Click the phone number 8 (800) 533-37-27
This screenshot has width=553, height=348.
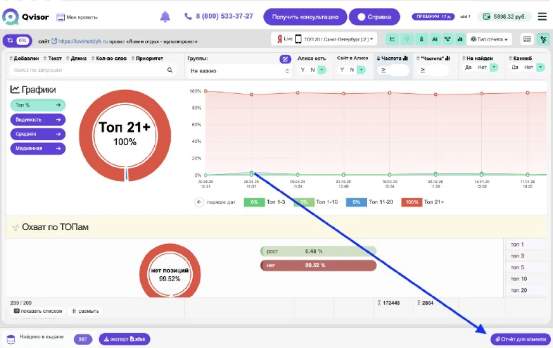[x=219, y=16]
